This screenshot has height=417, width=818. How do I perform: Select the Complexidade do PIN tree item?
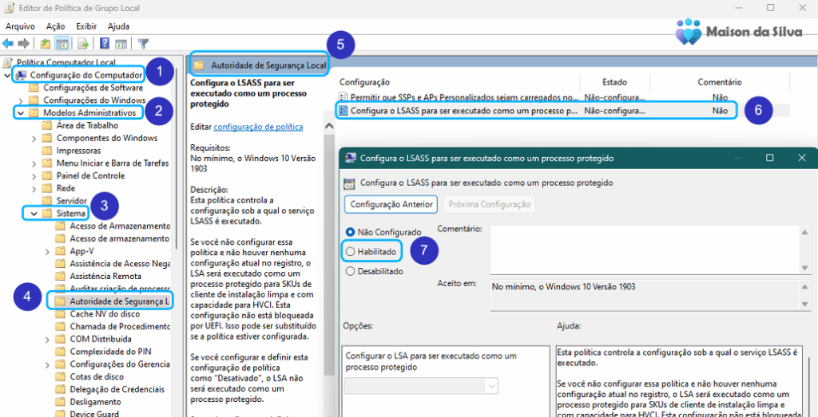click(110, 352)
